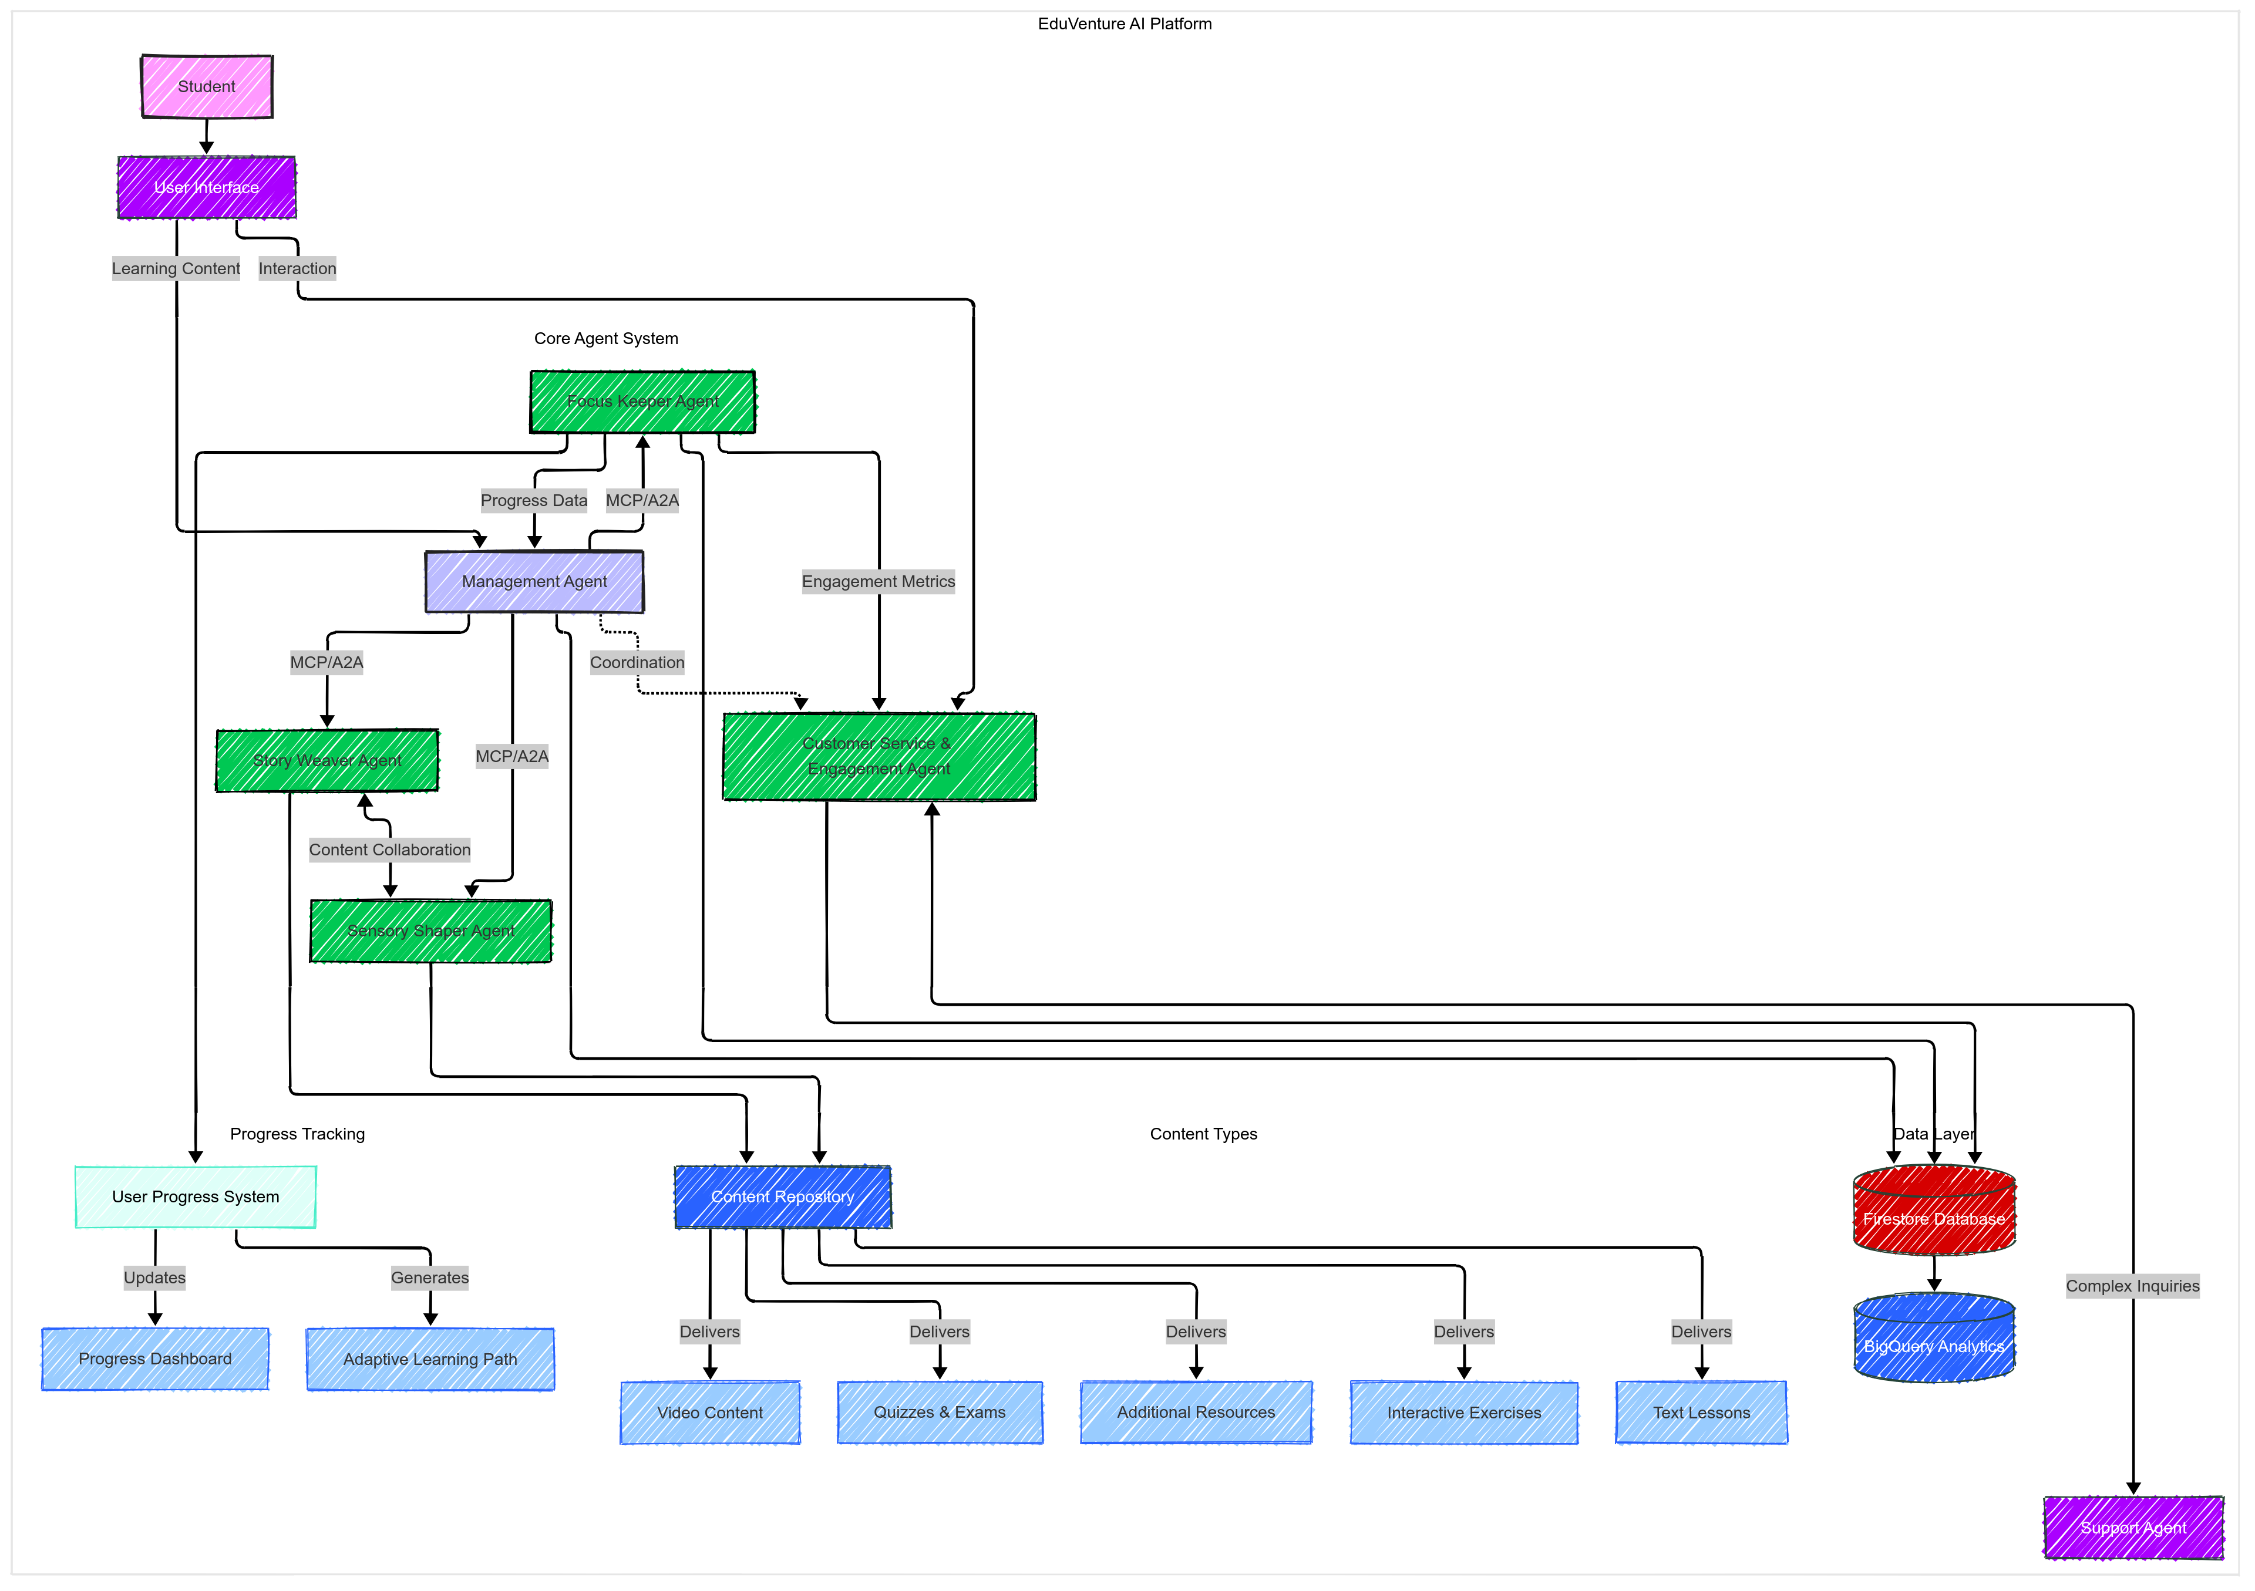Select the Management Agent box

534,581
